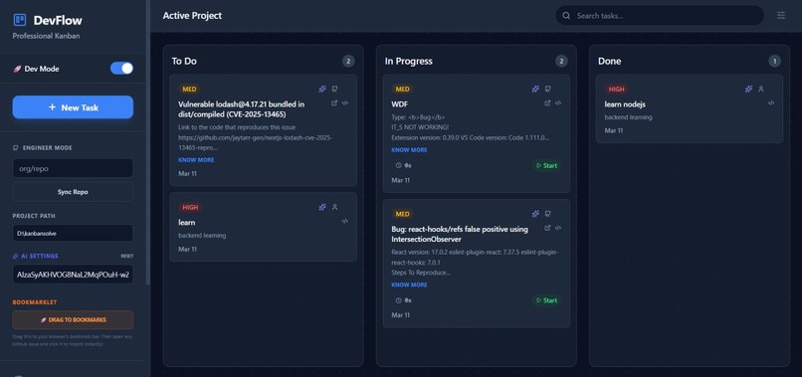802x377 pixels.
Task: Open the 'Vulnerable lodash@4.17.21' task title
Action: point(242,109)
